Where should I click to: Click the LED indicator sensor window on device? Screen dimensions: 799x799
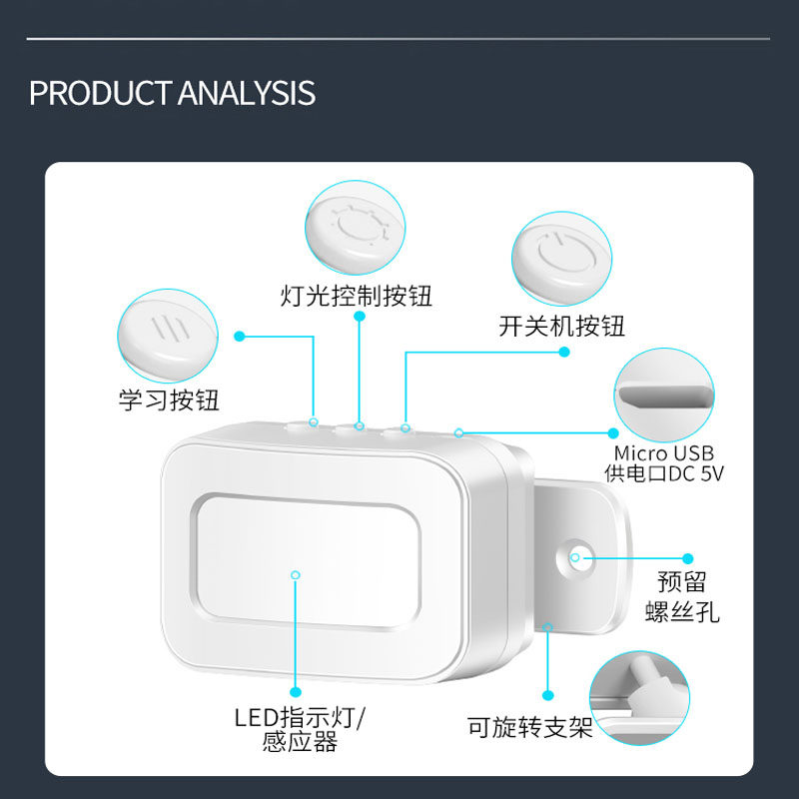point(307,562)
